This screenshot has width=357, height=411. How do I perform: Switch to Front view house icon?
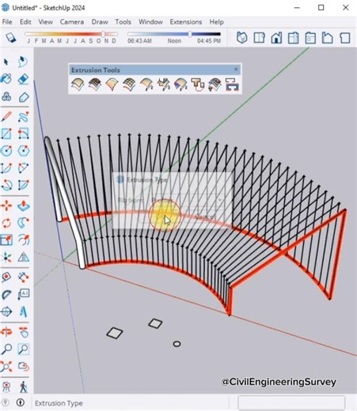pyautogui.click(x=276, y=37)
